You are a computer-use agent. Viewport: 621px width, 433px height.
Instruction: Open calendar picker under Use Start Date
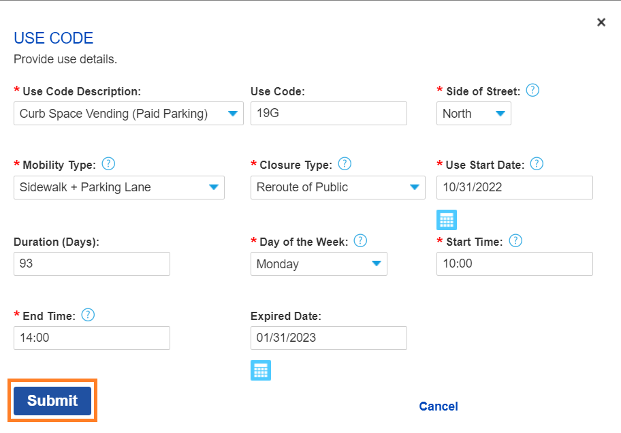coord(447,220)
